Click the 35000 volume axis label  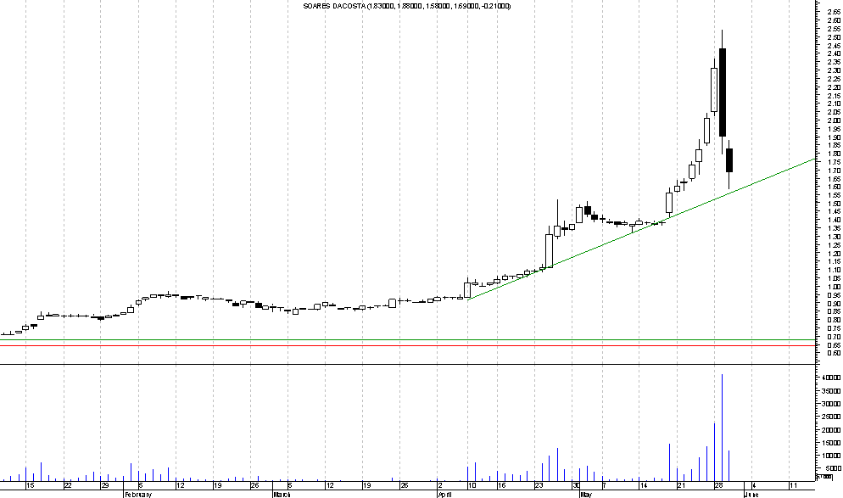pos(832,391)
